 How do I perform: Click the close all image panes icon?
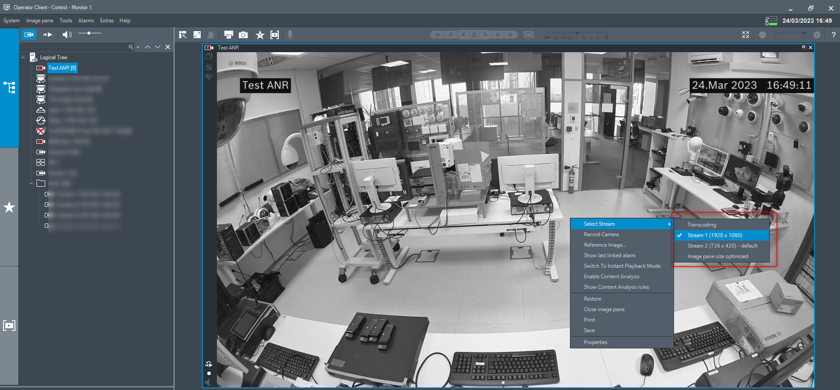click(746, 35)
